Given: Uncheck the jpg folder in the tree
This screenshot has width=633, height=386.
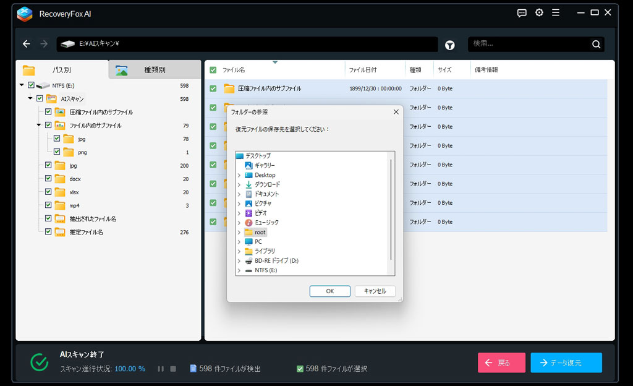Looking at the screenshot, I should [48, 165].
